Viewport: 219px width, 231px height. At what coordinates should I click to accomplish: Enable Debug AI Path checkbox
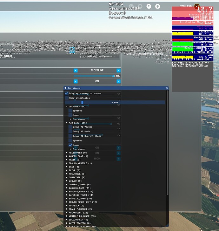point(70,132)
